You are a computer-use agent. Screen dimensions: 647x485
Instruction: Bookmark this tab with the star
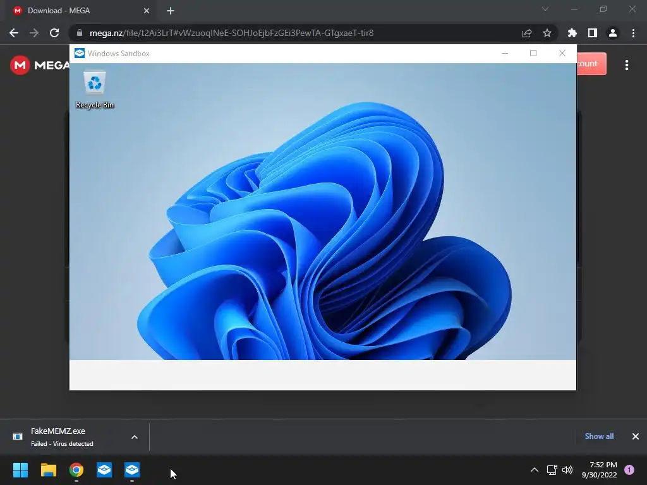coord(547,33)
